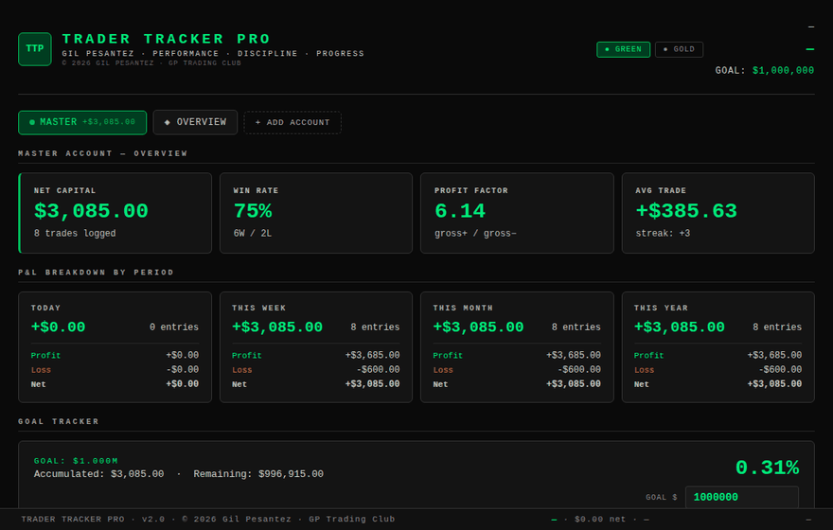Click the 'streak: +3' text
The image size is (833, 530).
[663, 233]
